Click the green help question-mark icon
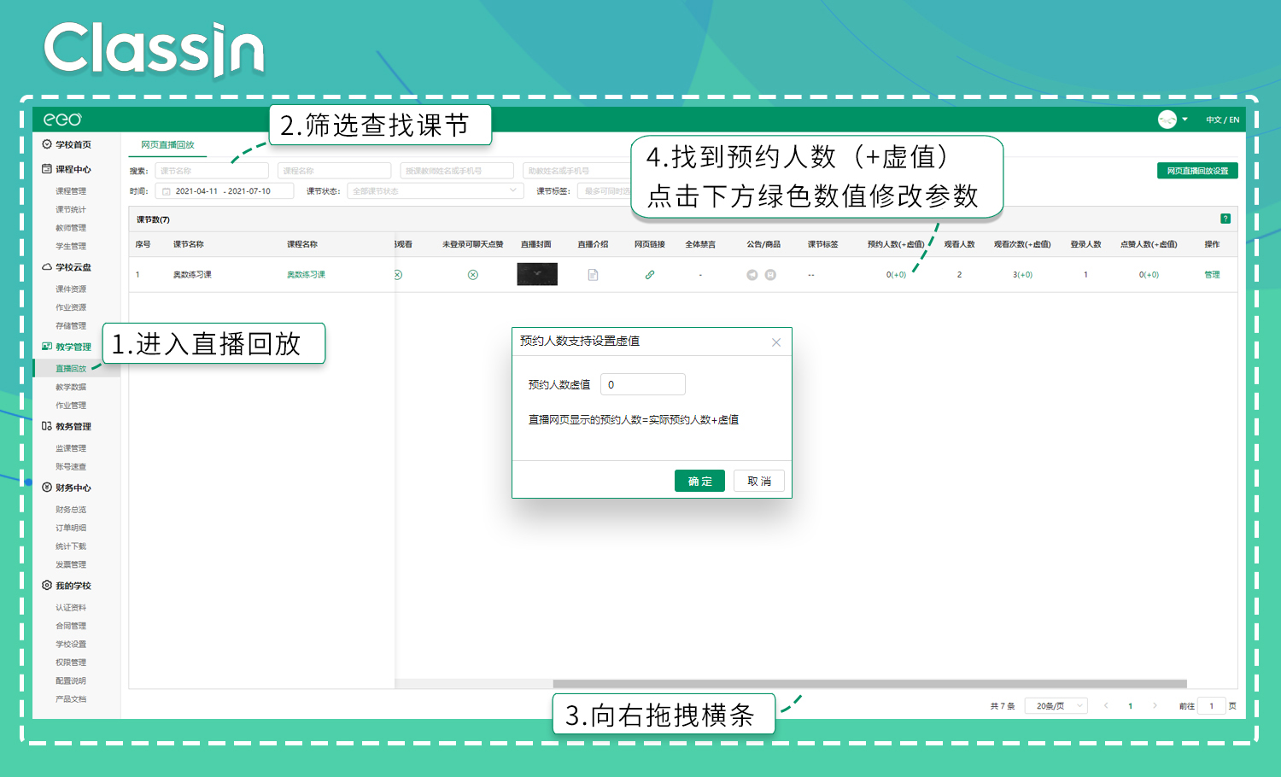This screenshot has width=1281, height=777. [x=1225, y=219]
